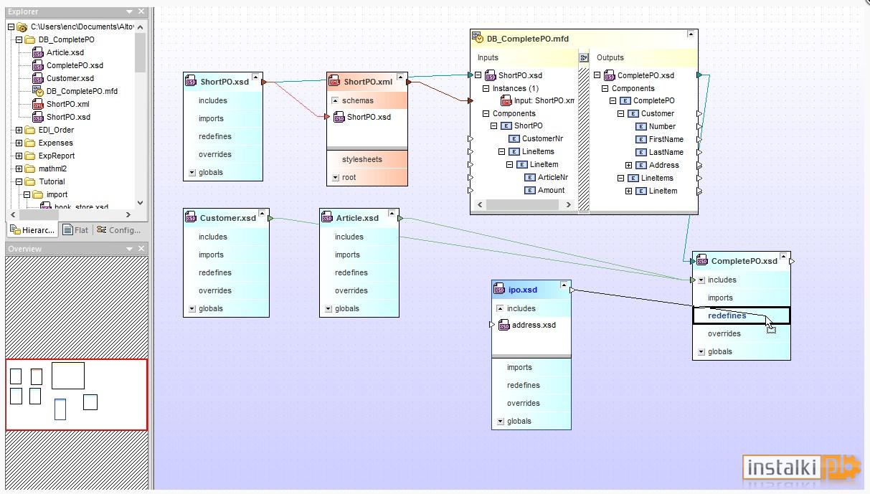Select the redefines row in CompletePO.xsd
The width and height of the screenshot is (870, 494).
click(x=741, y=315)
